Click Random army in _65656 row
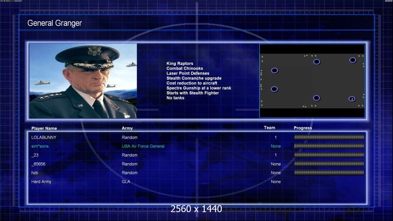The image size is (393, 221). coord(129,164)
